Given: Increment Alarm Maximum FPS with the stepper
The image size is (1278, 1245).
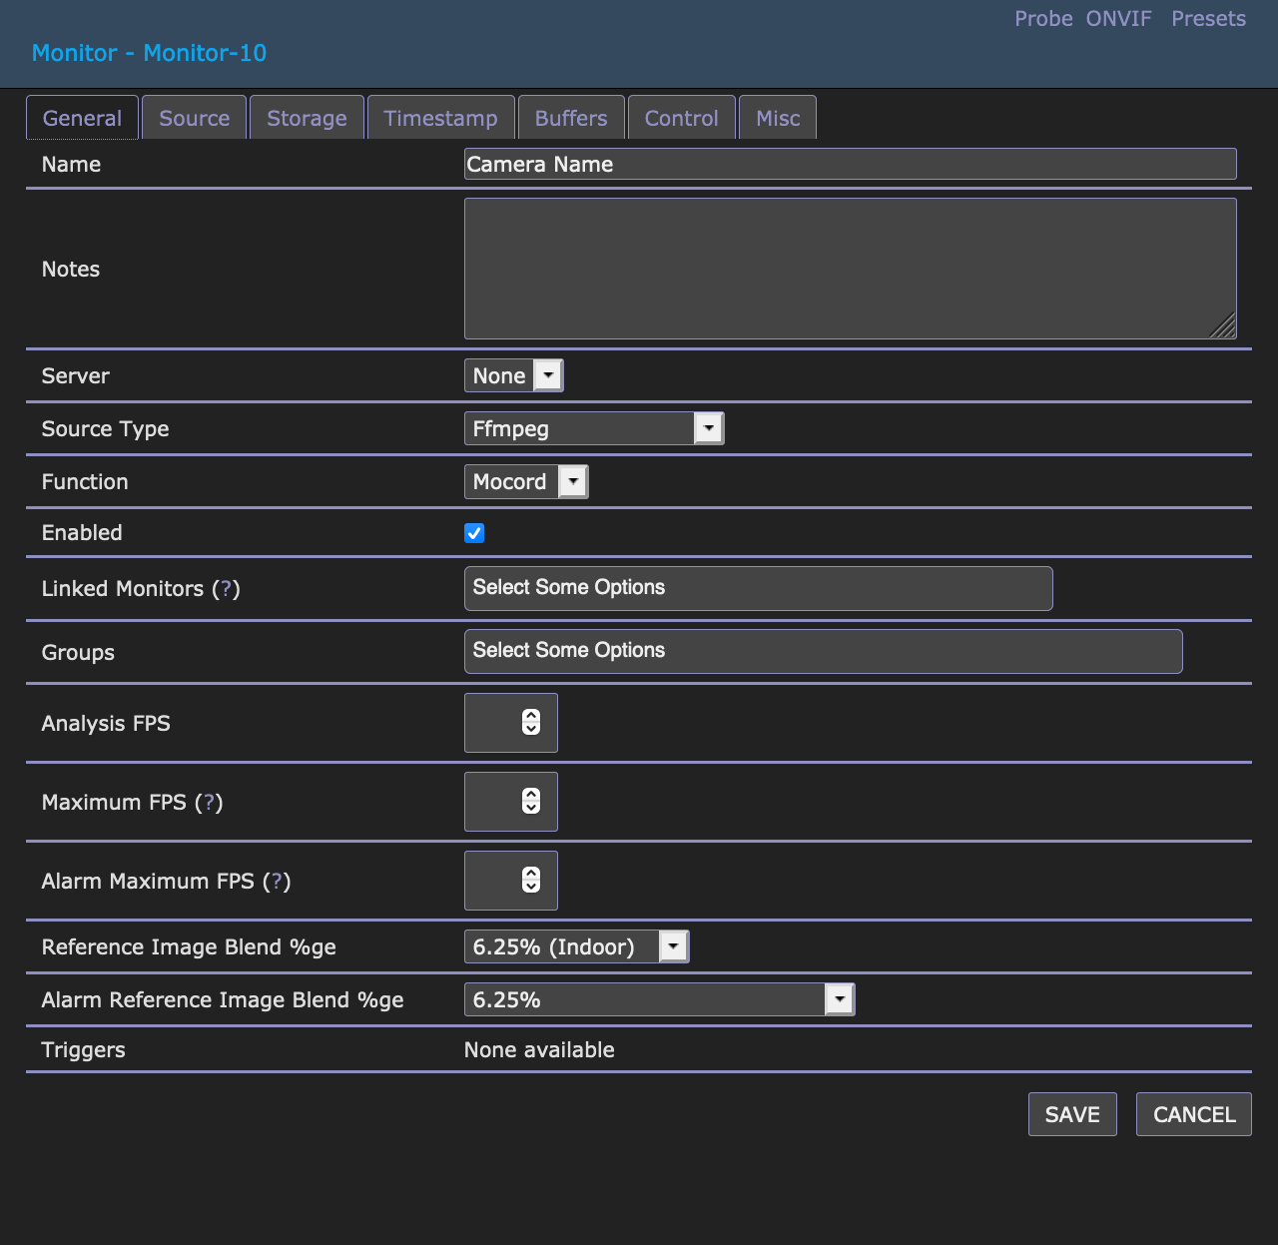Looking at the screenshot, I should [529, 873].
